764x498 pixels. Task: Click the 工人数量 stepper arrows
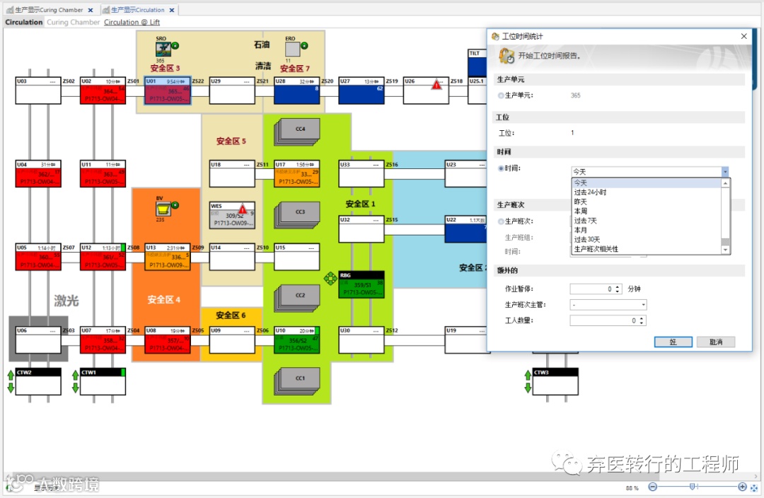pyautogui.click(x=642, y=320)
